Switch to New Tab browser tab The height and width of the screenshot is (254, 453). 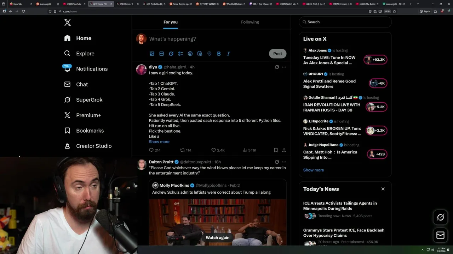click(20, 4)
